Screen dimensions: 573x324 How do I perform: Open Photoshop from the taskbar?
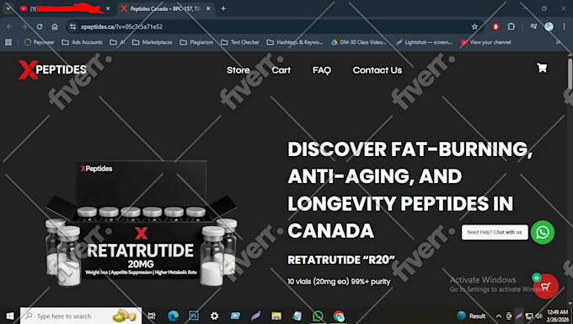tap(194, 316)
